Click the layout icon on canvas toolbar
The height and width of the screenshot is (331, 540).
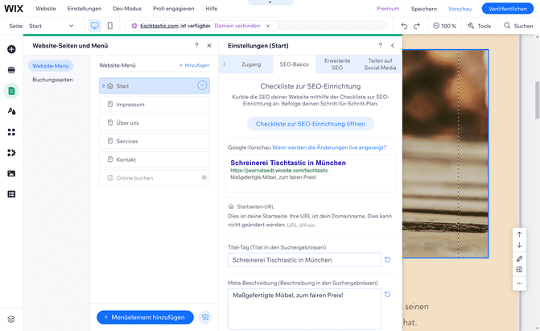(519, 270)
